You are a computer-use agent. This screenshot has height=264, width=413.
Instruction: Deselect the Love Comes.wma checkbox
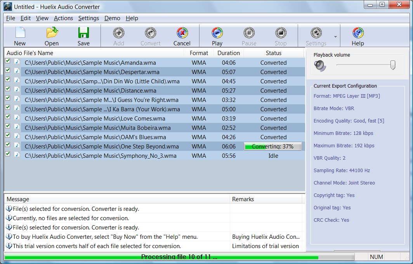8,117
